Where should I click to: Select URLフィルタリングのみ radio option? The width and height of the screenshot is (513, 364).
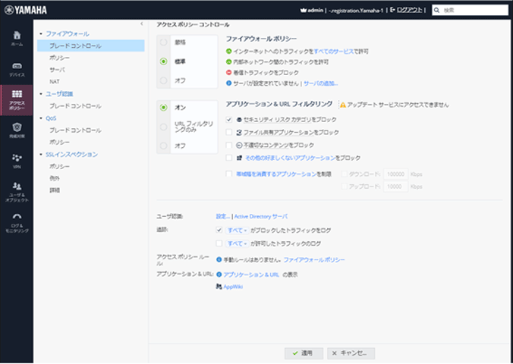coord(163,126)
